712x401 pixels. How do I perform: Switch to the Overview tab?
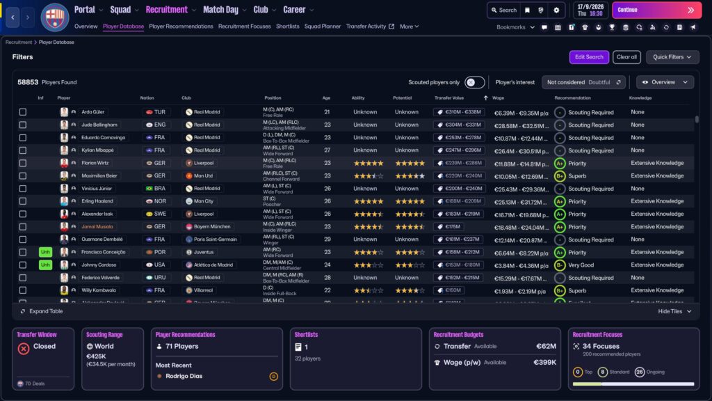point(86,26)
